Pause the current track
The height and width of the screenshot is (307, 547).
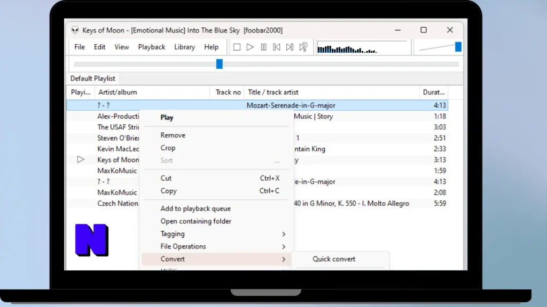(x=263, y=47)
